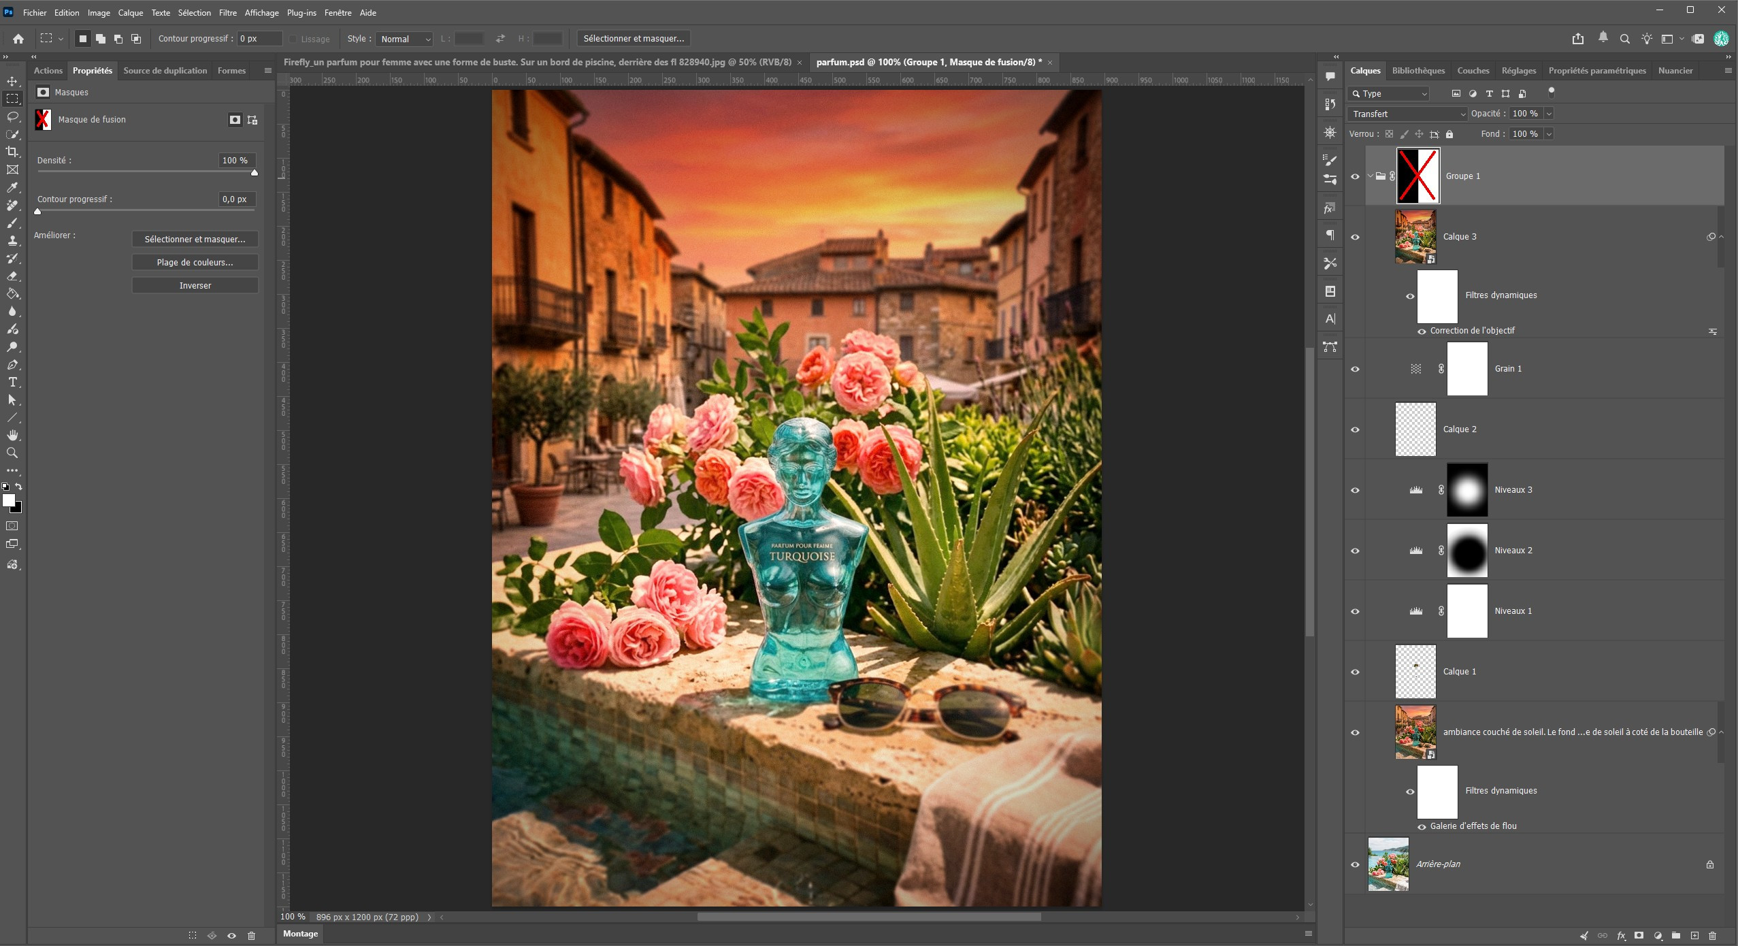This screenshot has width=1738, height=946.
Task: Select the Brush tool
Action: click(x=12, y=223)
